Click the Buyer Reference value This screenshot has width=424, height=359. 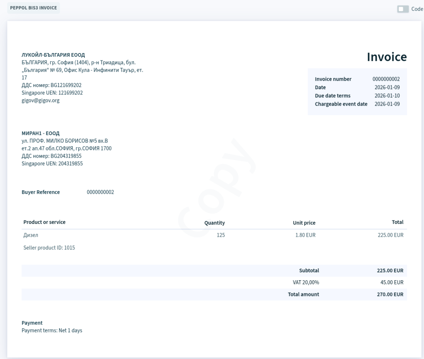point(100,192)
